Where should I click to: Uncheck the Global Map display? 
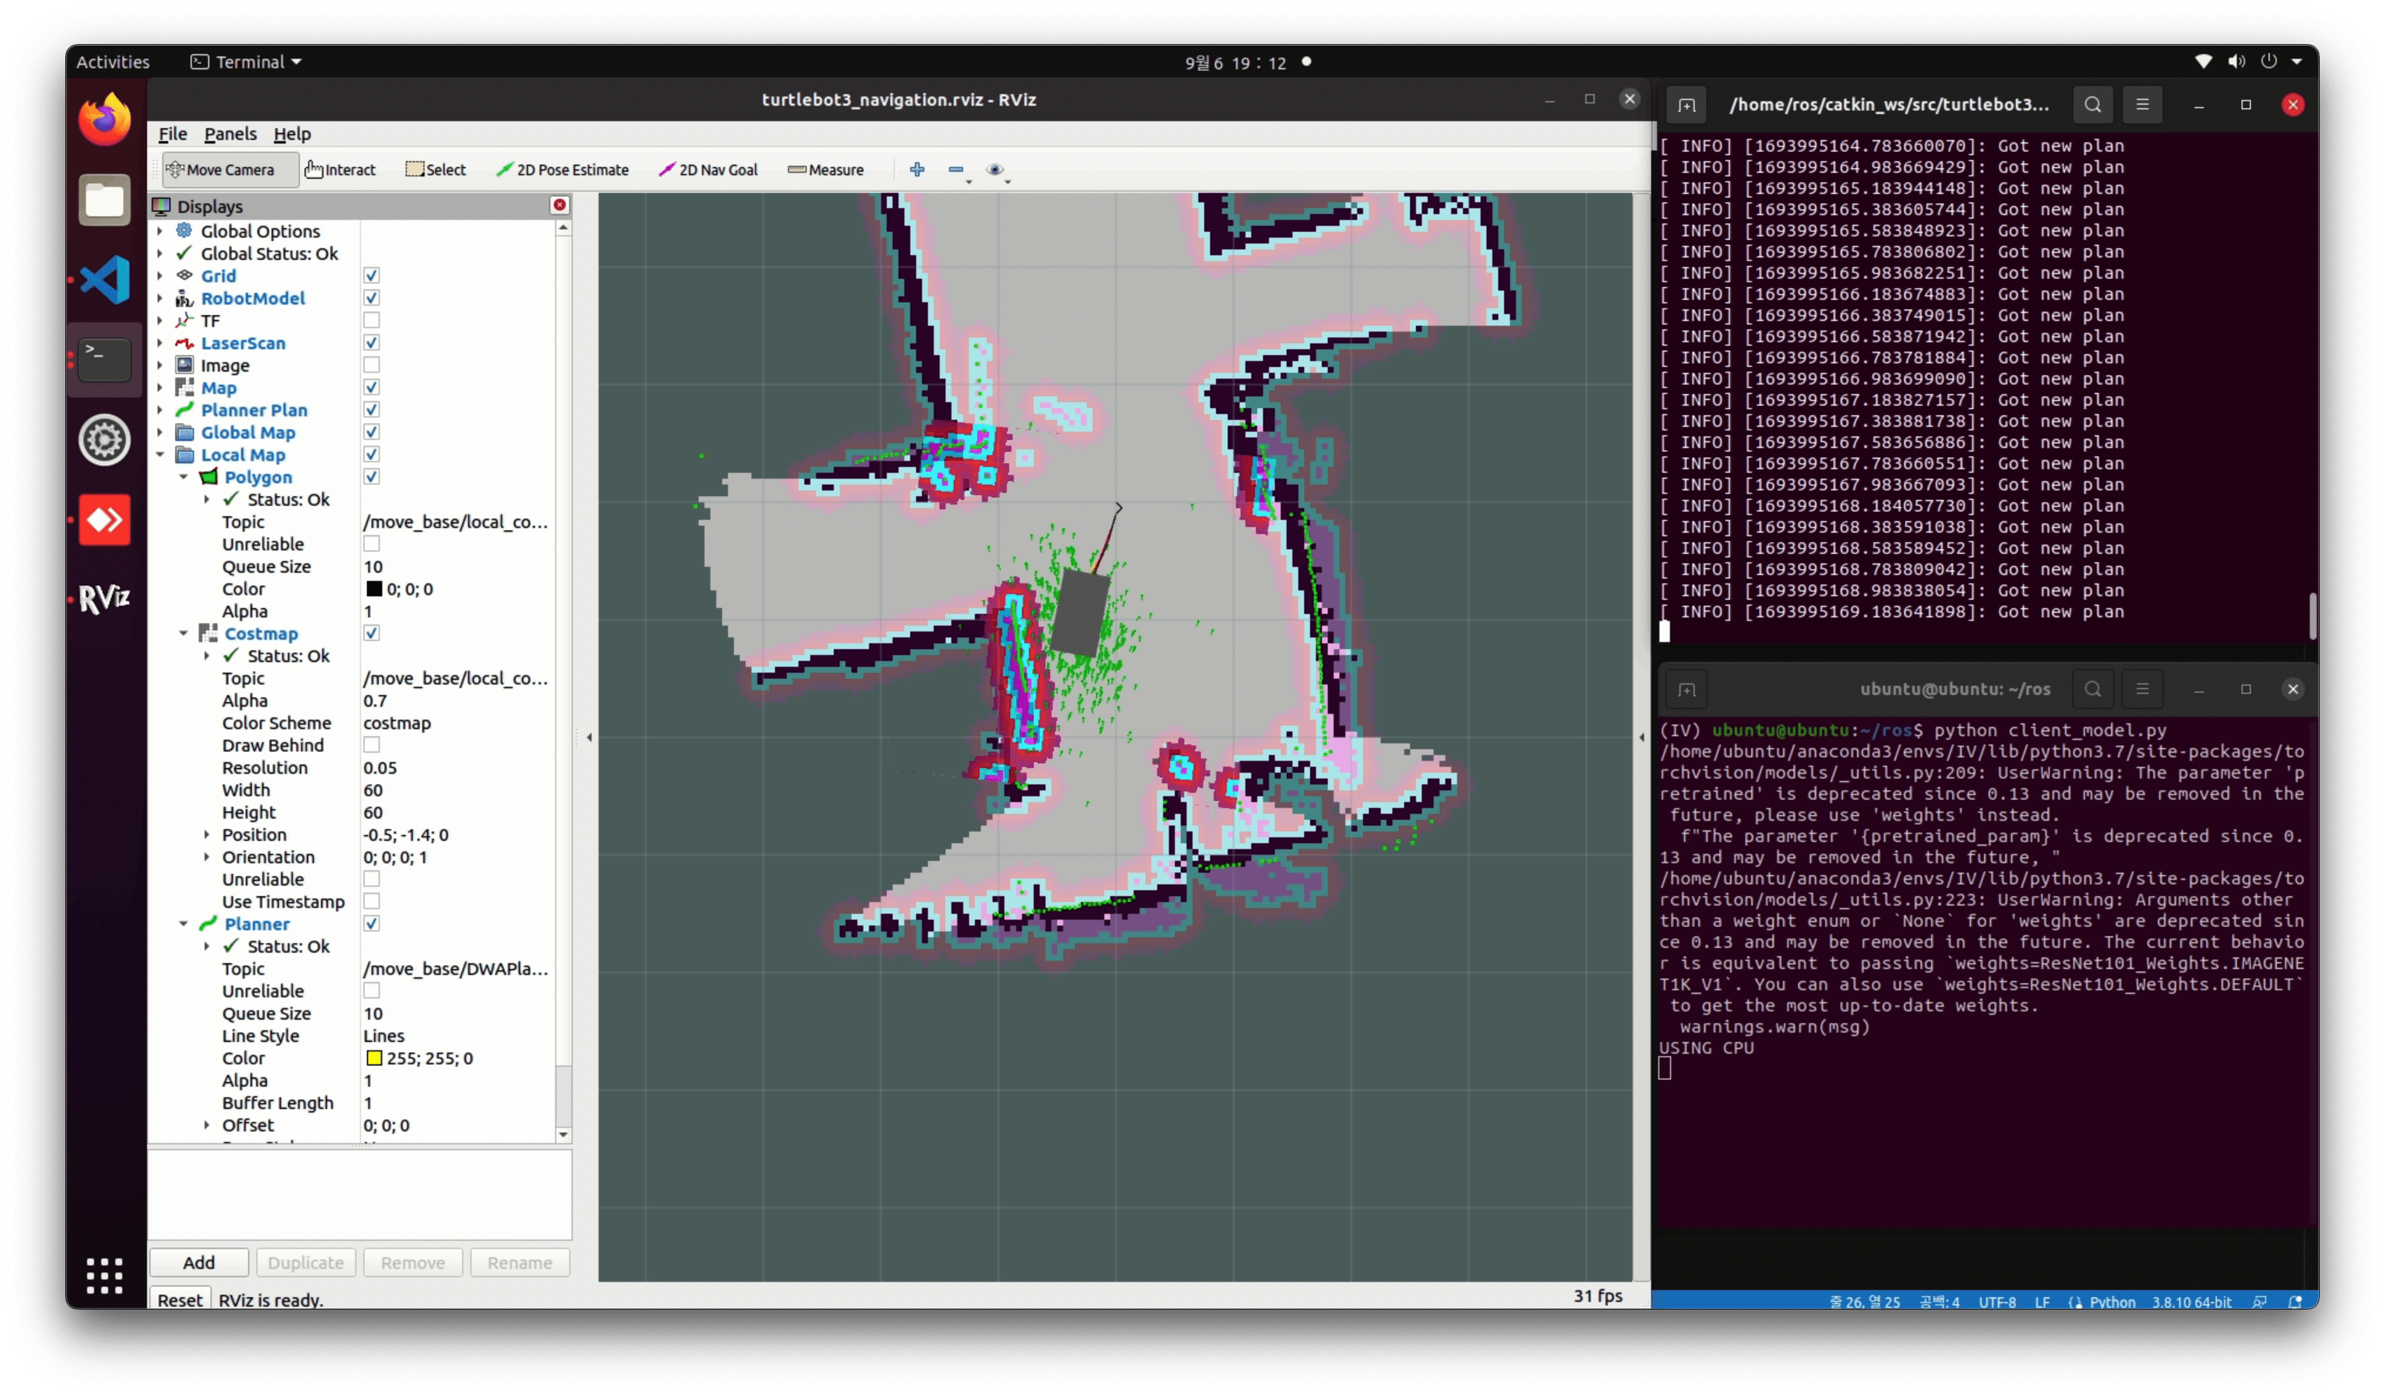coord(372,433)
